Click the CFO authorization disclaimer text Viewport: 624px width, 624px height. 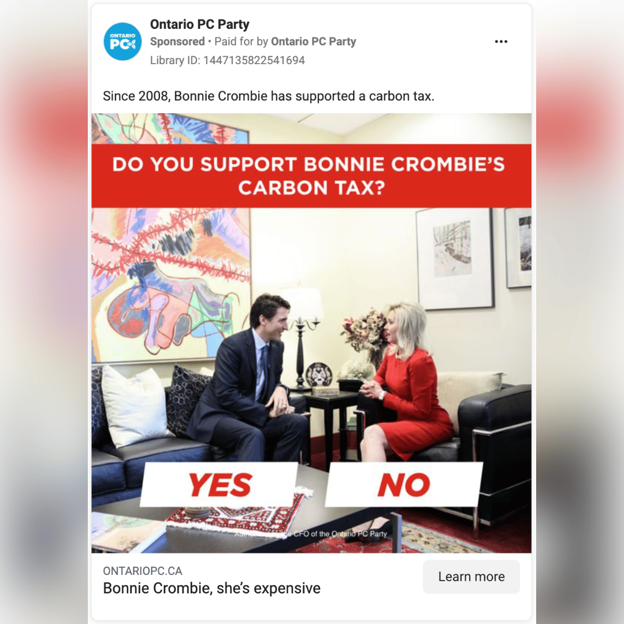click(x=310, y=534)
